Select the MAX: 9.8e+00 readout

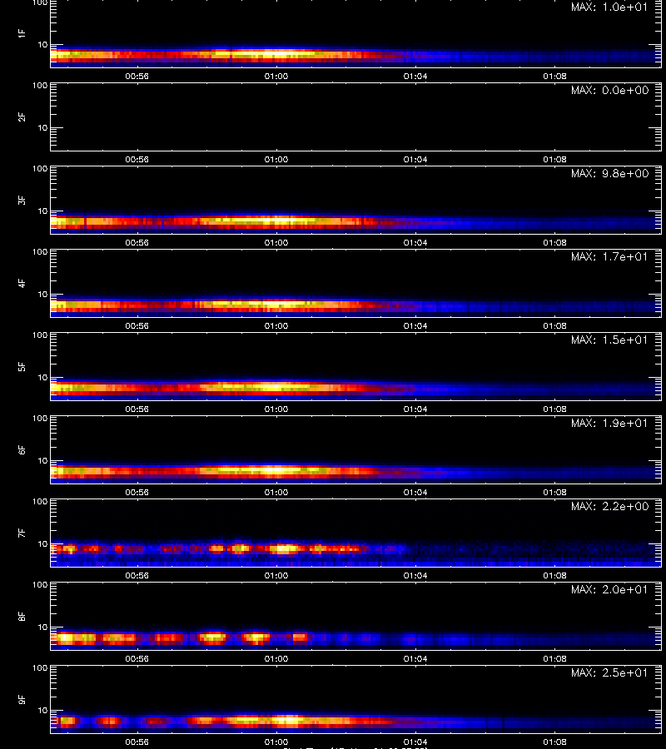pyautogui.click(x=609, y=173)
